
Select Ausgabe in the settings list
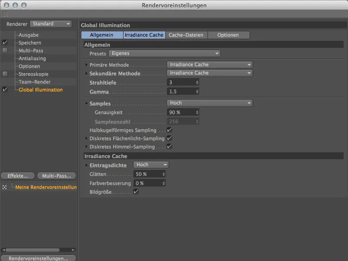(x=28, y=35)
